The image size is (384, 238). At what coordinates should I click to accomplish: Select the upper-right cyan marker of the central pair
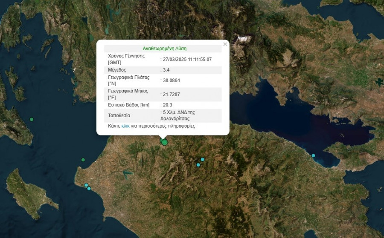coord(203,160)
